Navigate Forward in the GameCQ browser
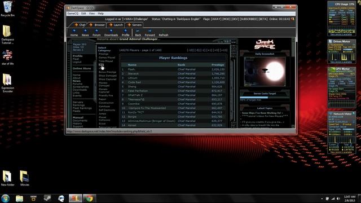This screenshot has height=203, width=361. click(x=149, y=33)
